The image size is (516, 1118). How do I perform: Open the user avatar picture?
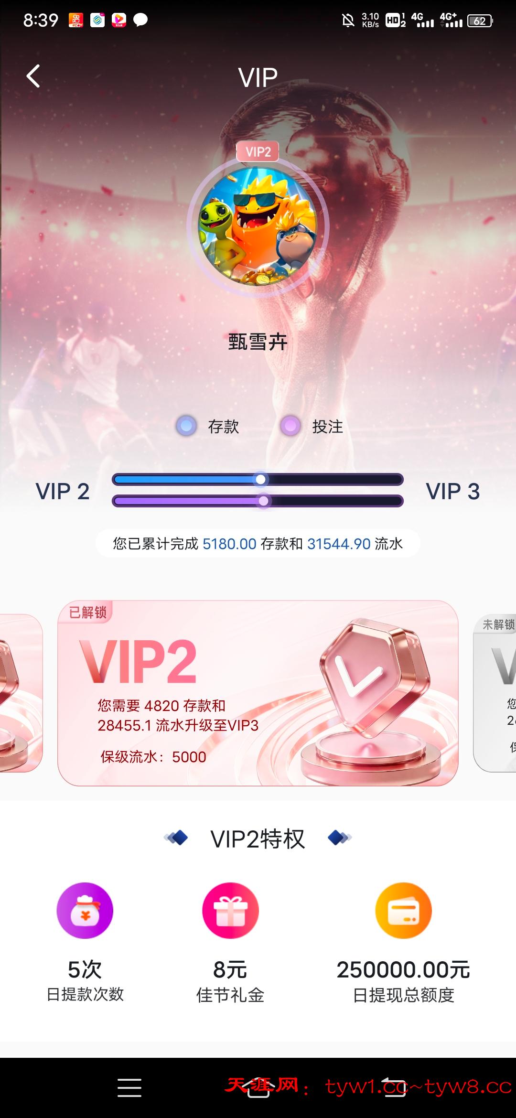[x=258, y=226]
